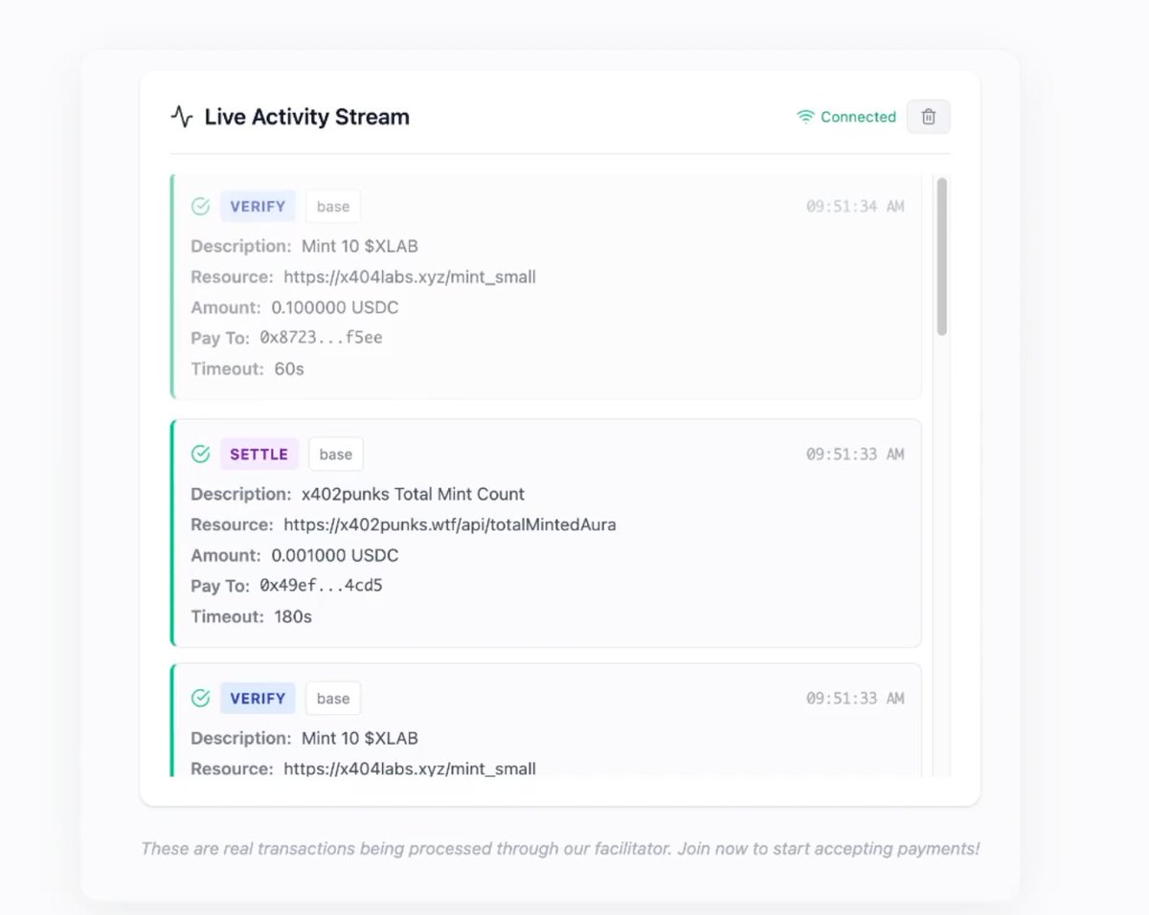Click the check circle on the SETTLE entry

click(x=201, y=454)
